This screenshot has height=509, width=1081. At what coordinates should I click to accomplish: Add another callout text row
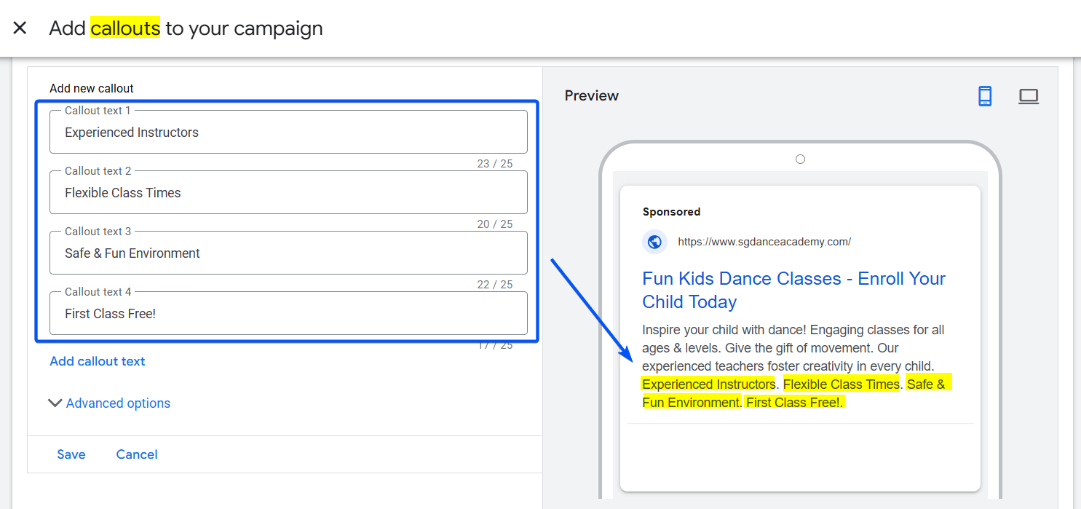point(98,361)
